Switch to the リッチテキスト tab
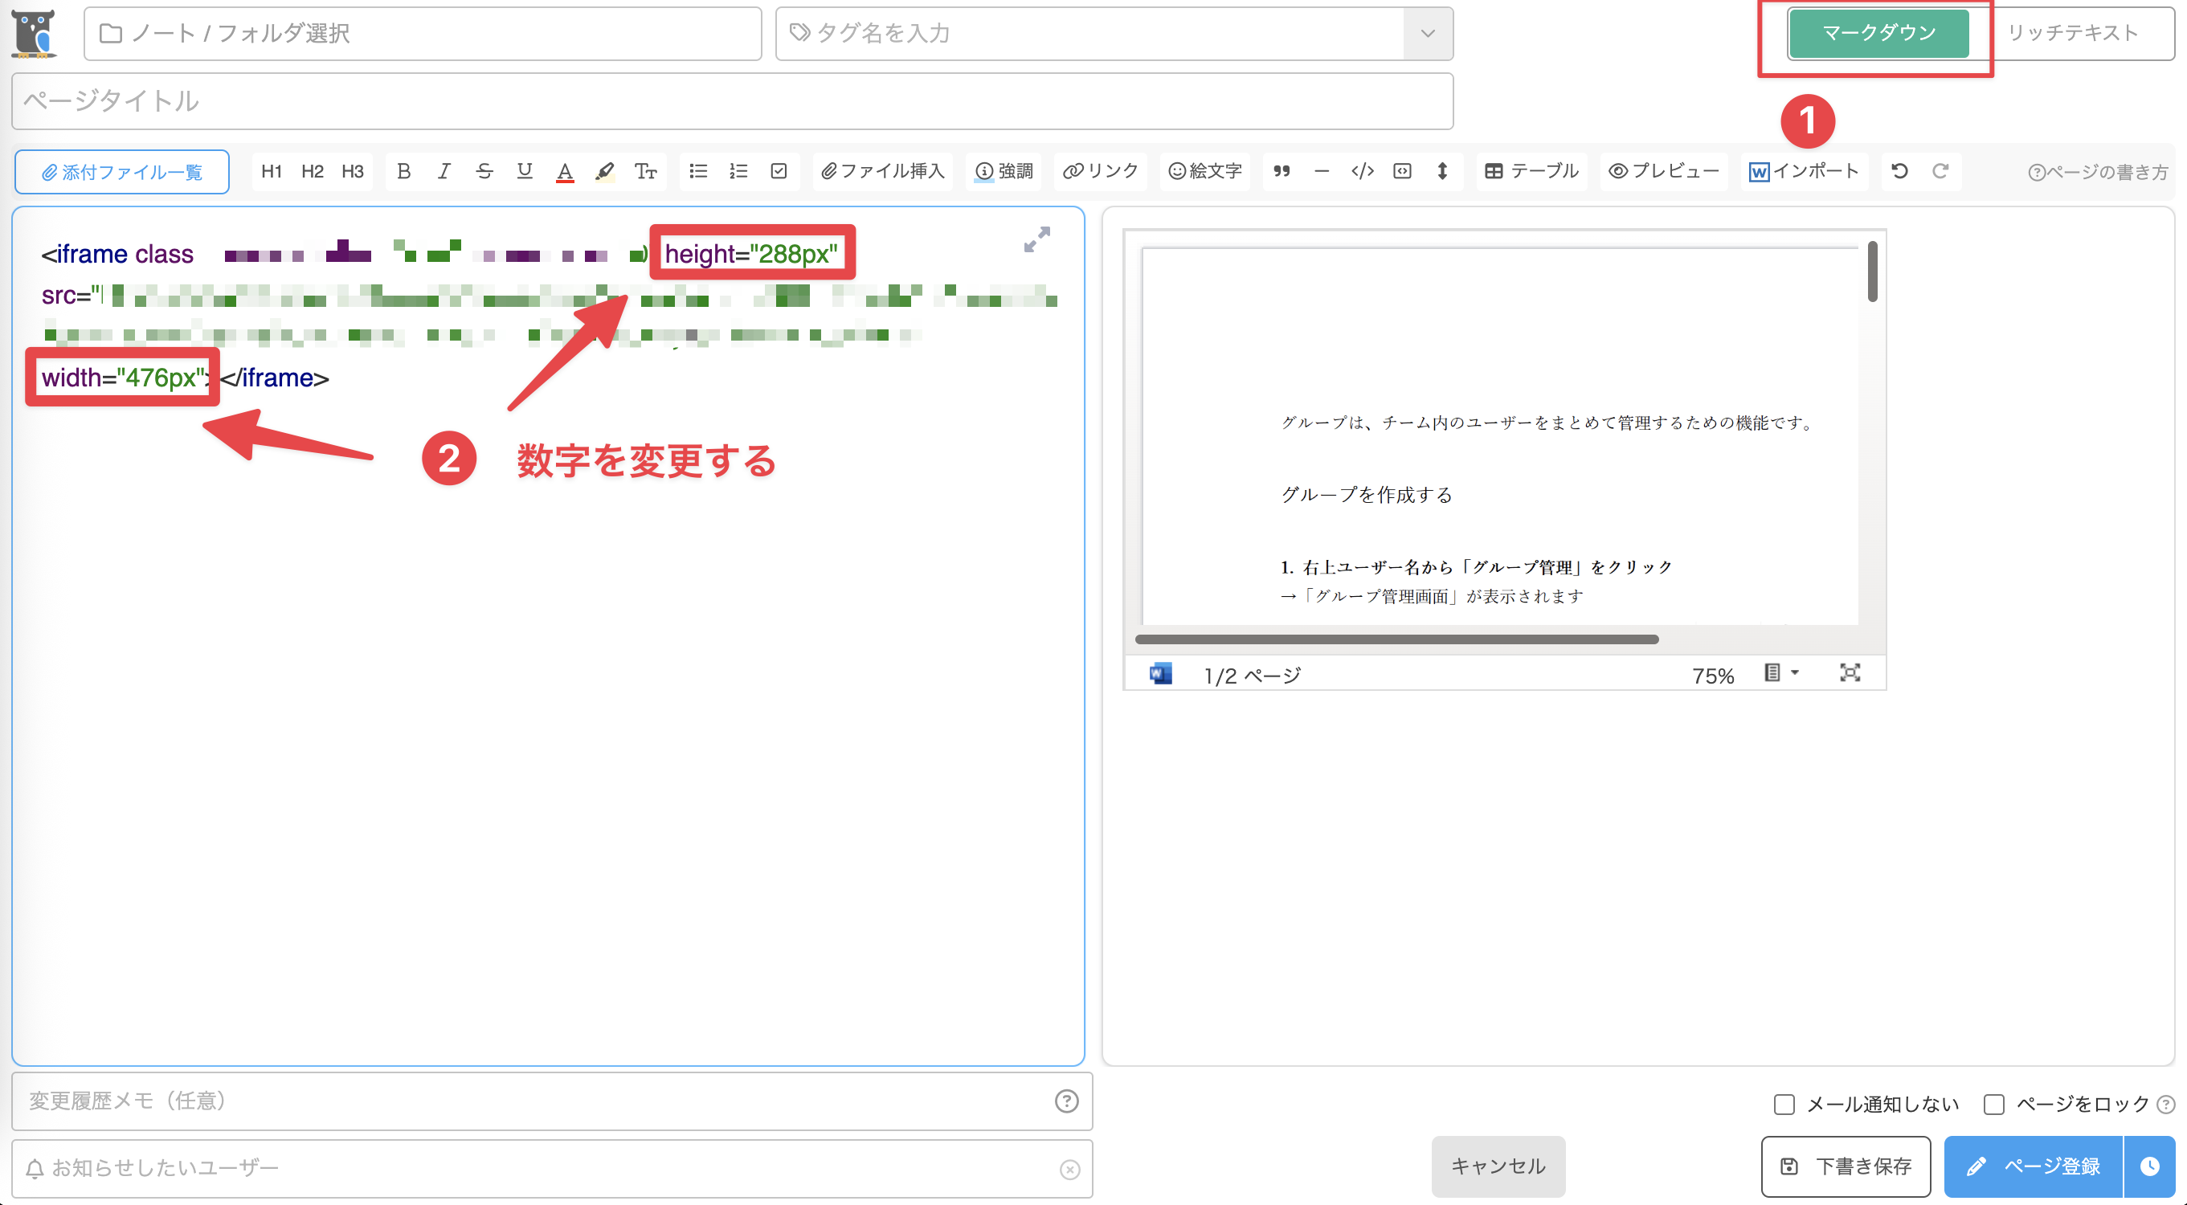The height and width of the screenshot is (1205, 2187). click(2075, 33)
